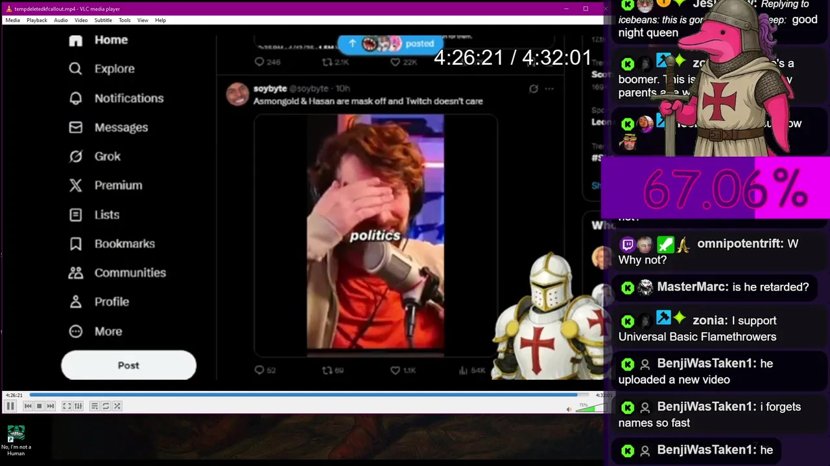Open the Playback menu
This screenshot has height=466, width=830.
tap(37, 20)
